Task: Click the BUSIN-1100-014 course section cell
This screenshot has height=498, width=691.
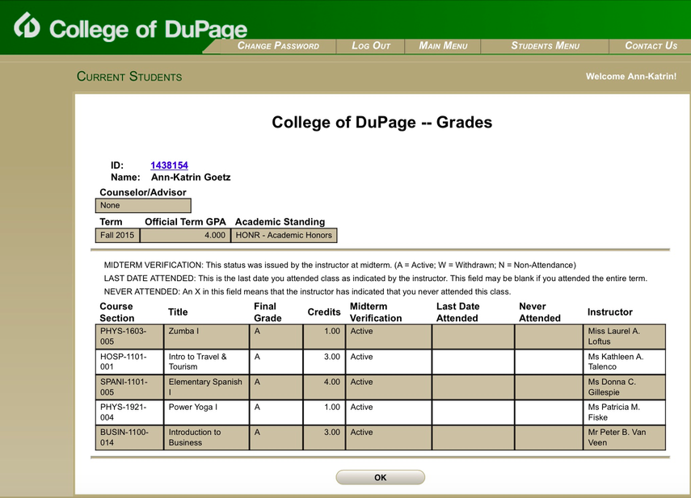Action: [124, 437]
